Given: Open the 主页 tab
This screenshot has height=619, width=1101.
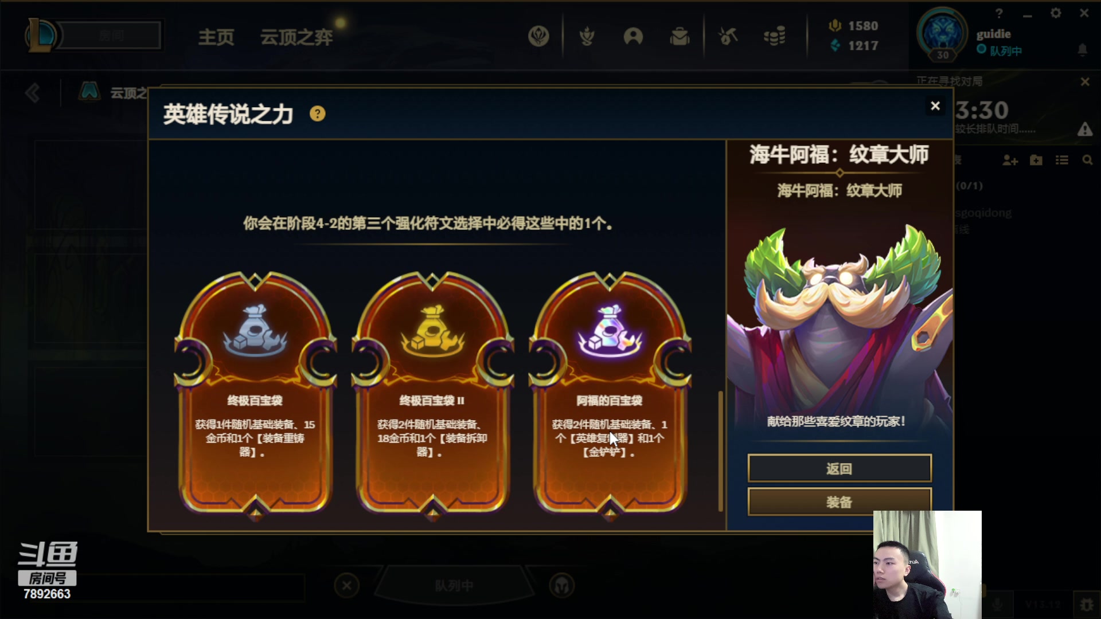Looking at the screenshot, I should click(216, 37).
